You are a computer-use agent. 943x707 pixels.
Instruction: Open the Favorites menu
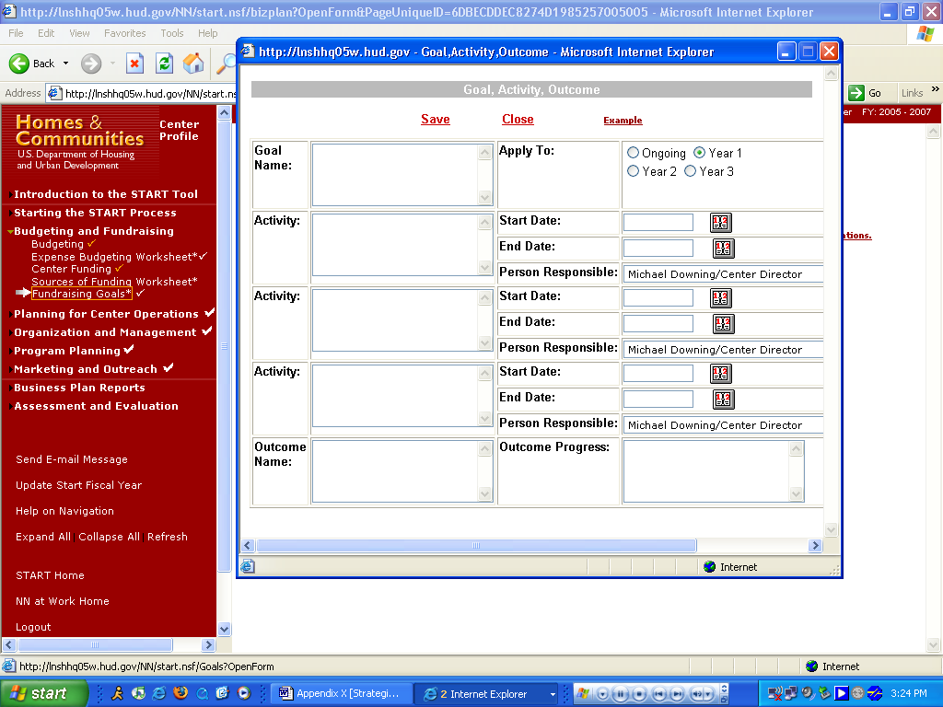tap(124, 33)
